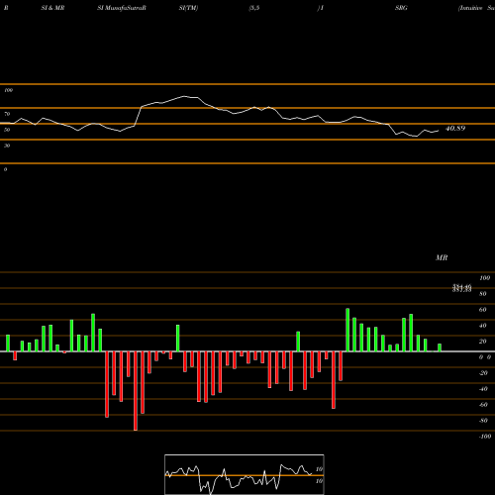Click the header text 'SI(TM)'
495x495 pixels.
pos(188,8)
